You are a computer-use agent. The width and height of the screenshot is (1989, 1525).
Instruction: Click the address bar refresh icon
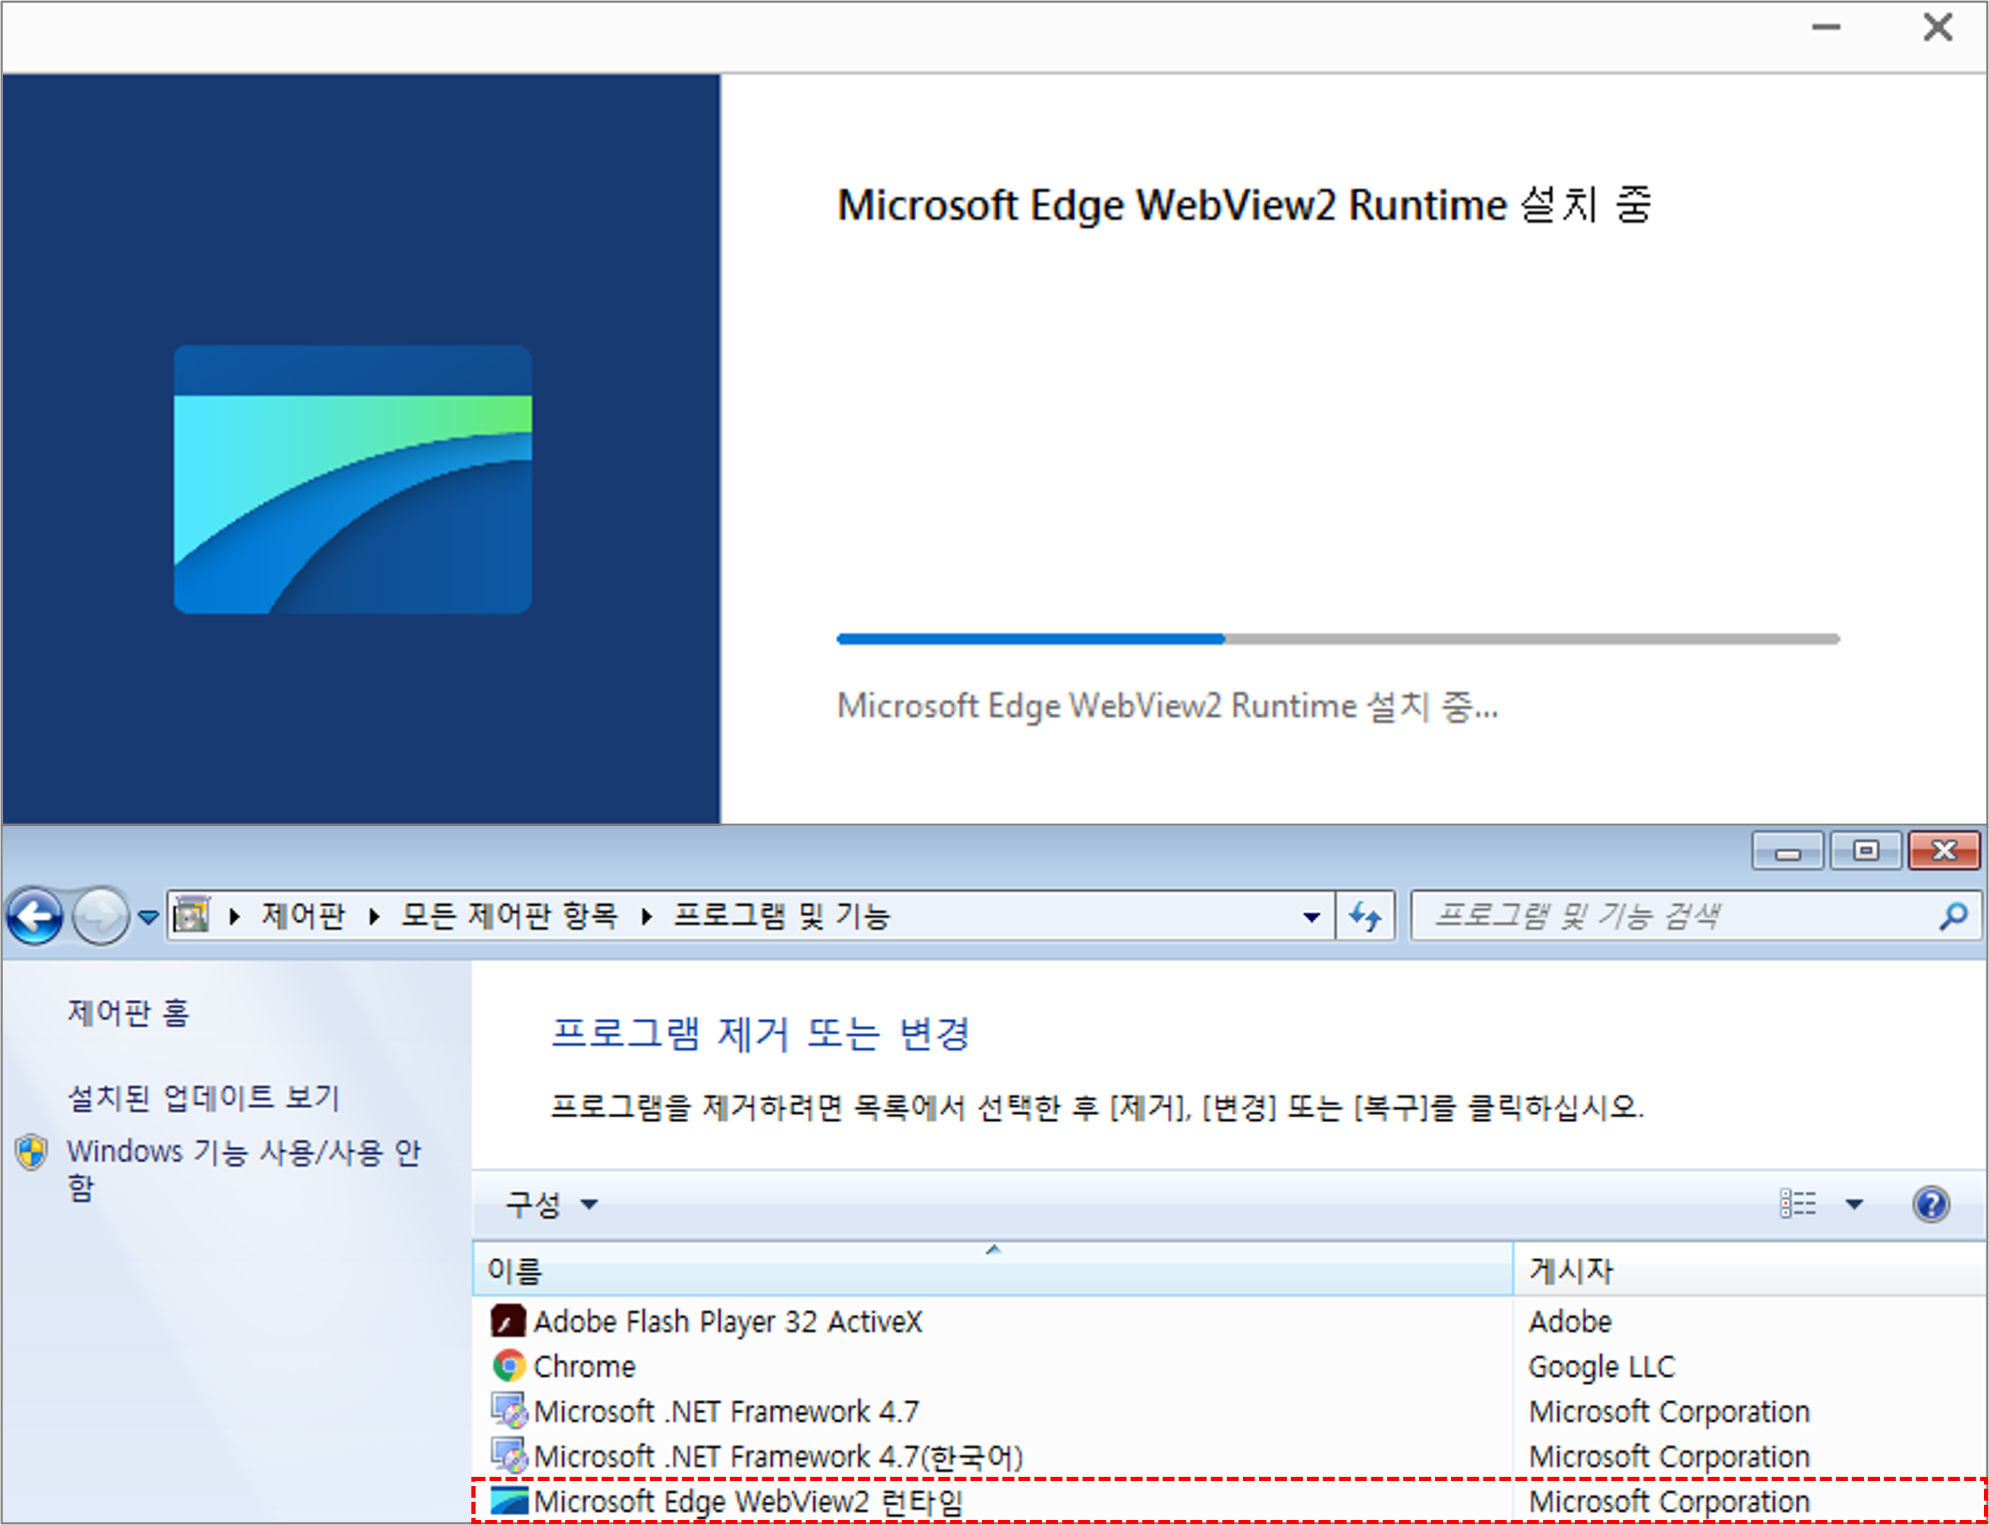pos(1364,916)
